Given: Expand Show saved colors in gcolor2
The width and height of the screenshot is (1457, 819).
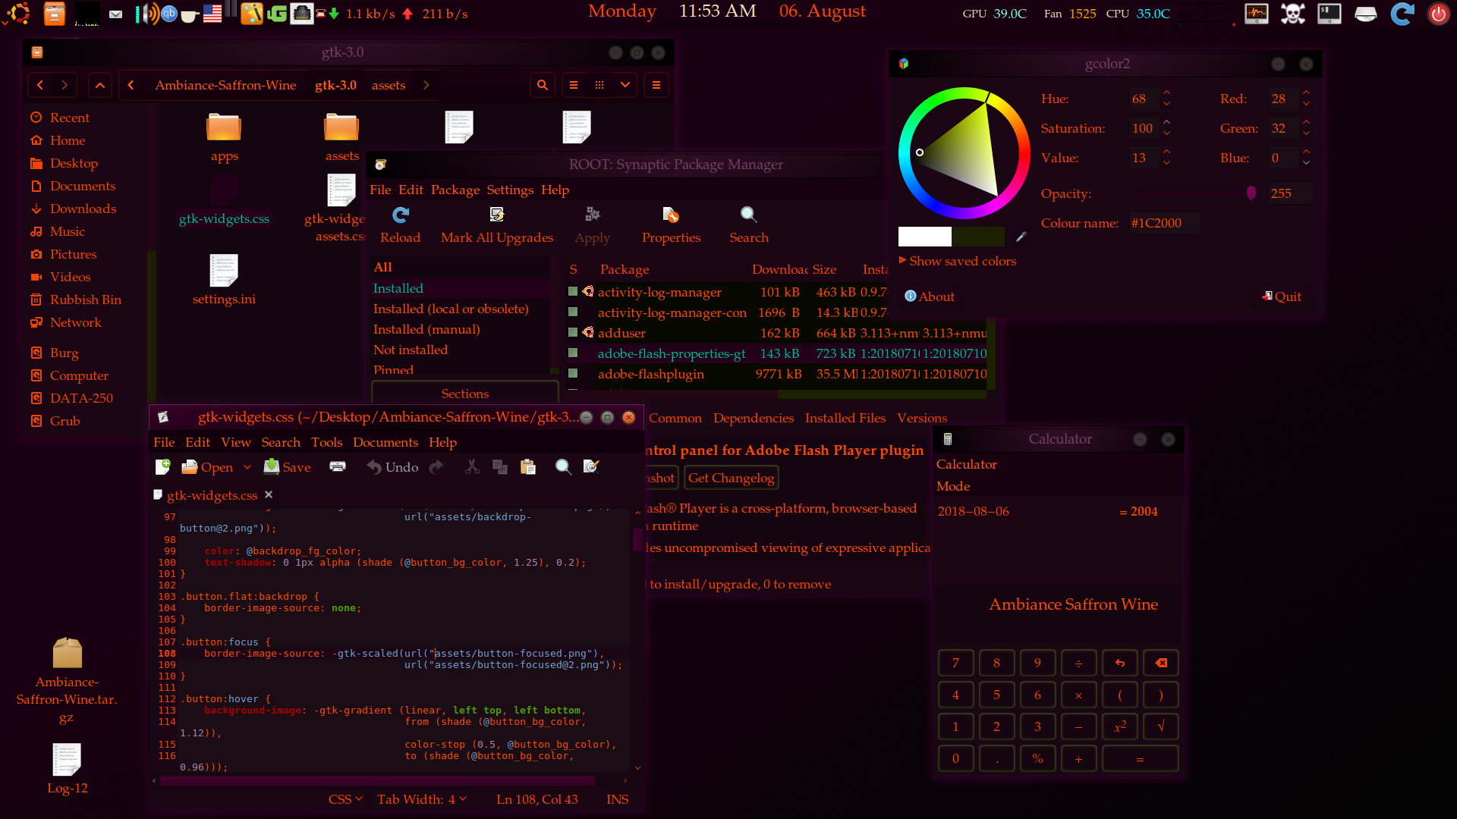Looking at the screenshot, I should (x=958, y=261).
